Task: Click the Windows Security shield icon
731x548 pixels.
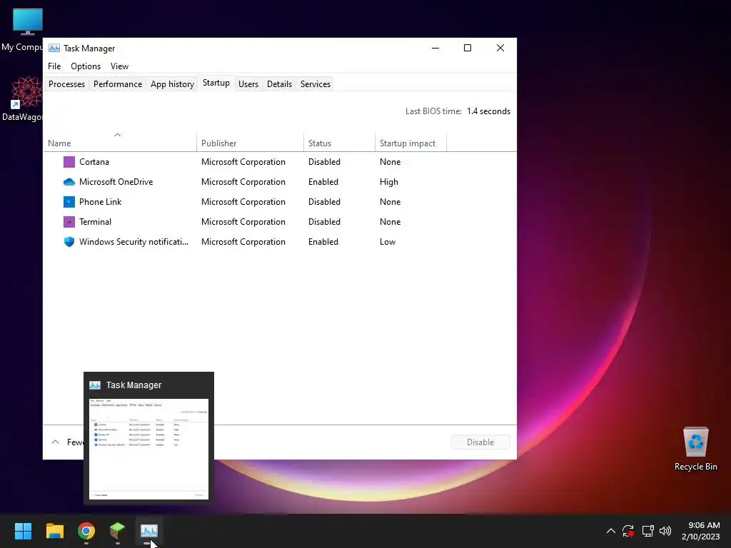Action: coord(69,242)
